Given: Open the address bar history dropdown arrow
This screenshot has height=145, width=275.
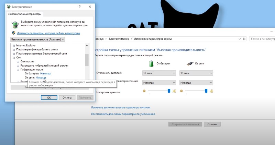Looking at the screenshot, I should pos(240,39).
